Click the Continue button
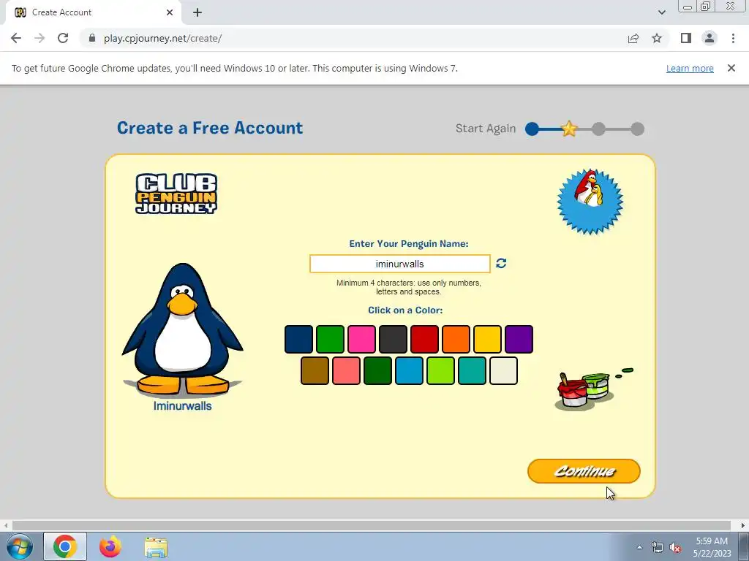 click(x=584, y=471)
